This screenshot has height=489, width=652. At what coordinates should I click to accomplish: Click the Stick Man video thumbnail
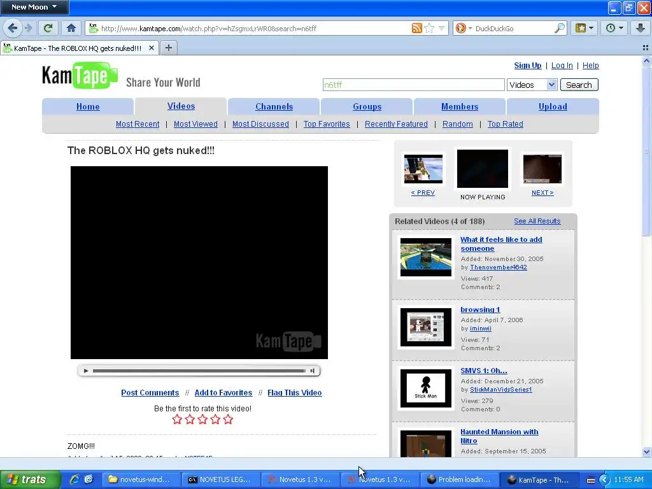[x=426, y=388]
